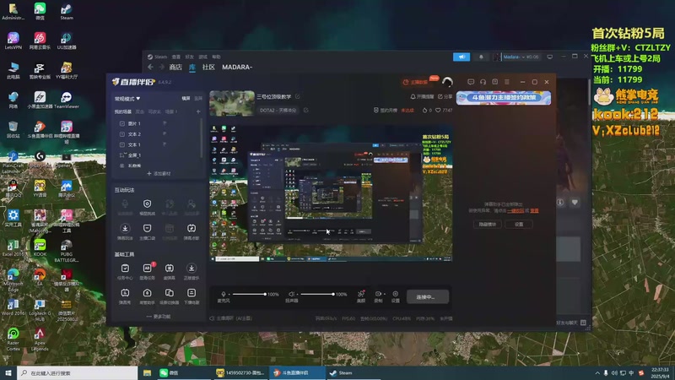Click the stream cover thumbnail

pos(232,103)
